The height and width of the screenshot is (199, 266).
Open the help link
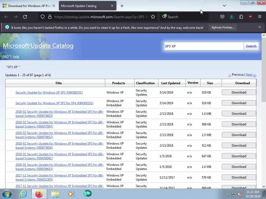(16, 56)
